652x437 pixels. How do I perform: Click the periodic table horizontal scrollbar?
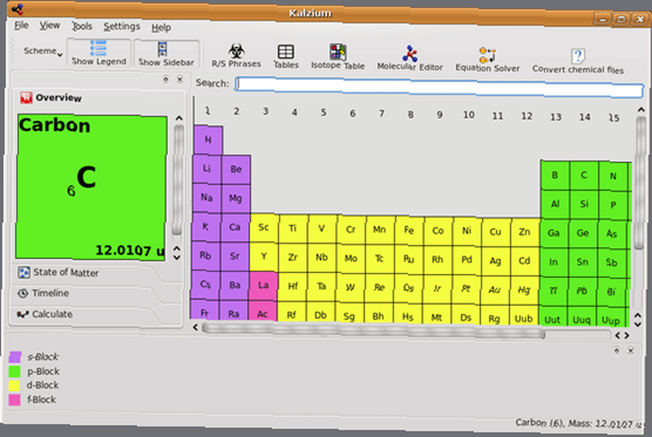[x=373, y=331]
